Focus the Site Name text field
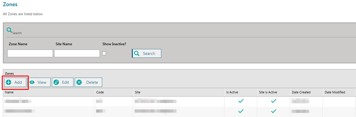Screen dimensions: 356x117 pyautogui.click(x=77, y=53)
